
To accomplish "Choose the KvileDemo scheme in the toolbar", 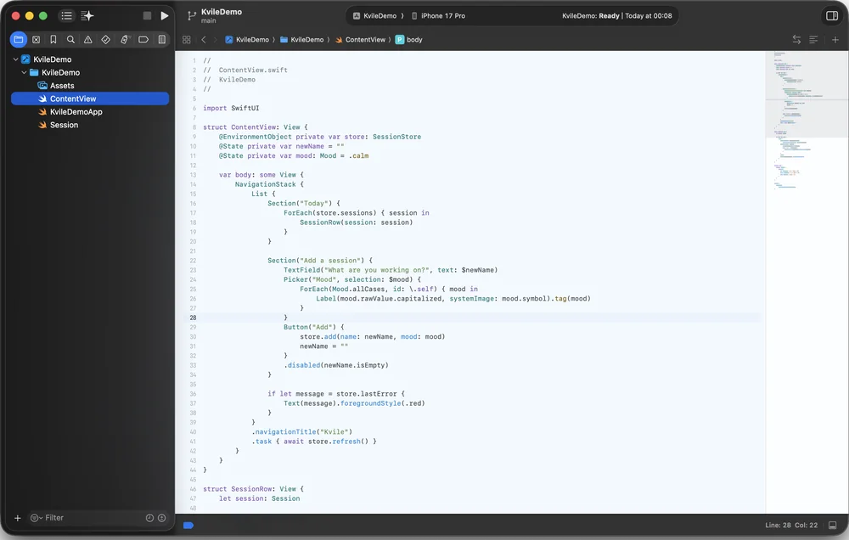I will coord(375,15).
